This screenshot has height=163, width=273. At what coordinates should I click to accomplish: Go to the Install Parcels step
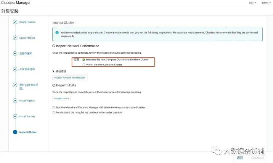point(27,116)
